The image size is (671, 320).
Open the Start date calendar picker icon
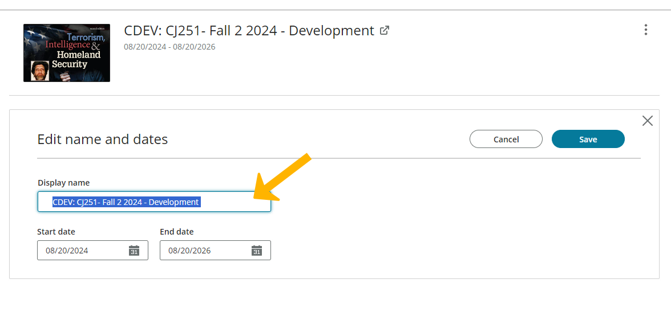point(134,251)
